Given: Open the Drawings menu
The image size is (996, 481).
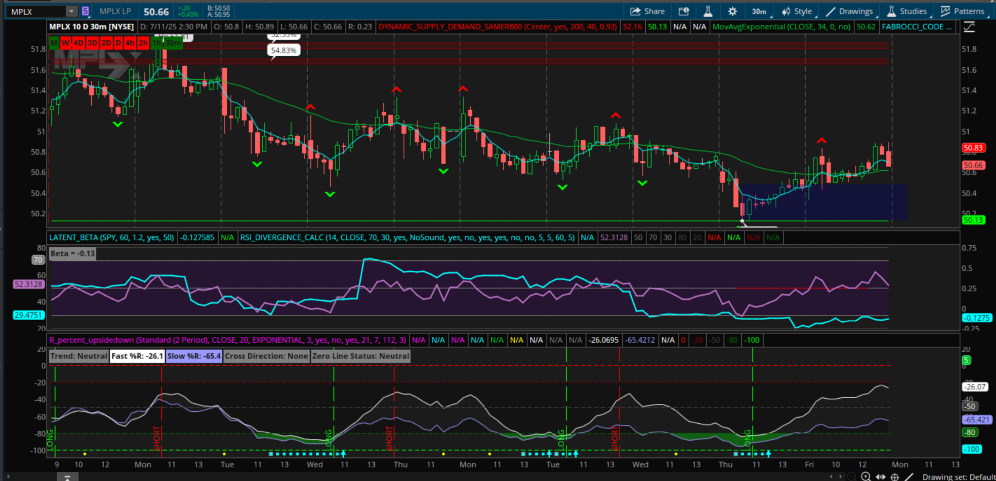Looking at the screenshot, I should 850,11.
